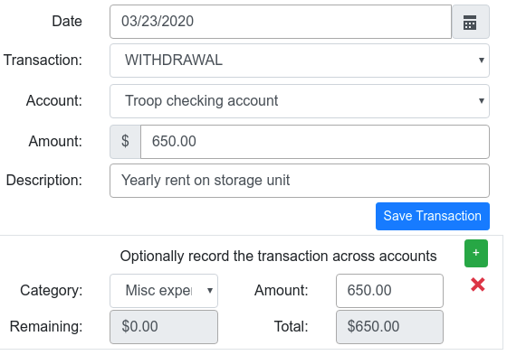Click the arrow on Transaction select box
The width and height of the screenshot is (507, 355).
(x=481, y=61)
